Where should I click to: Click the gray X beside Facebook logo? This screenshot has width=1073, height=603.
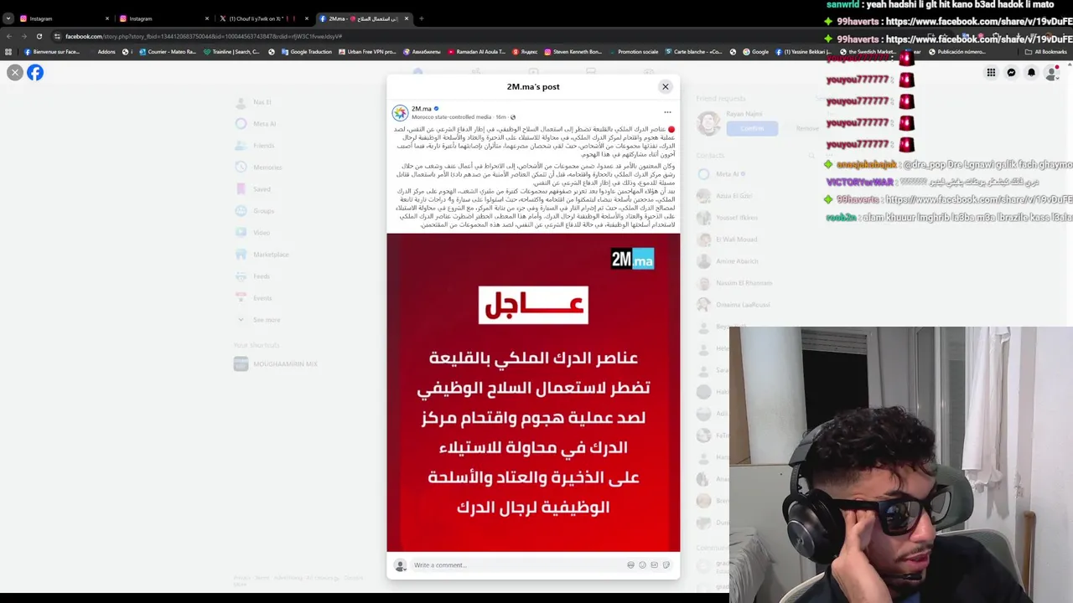(x=14, y=73)
